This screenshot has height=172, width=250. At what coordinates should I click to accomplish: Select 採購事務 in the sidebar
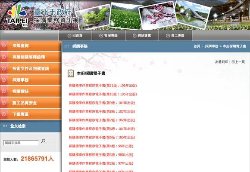(31, 80)
